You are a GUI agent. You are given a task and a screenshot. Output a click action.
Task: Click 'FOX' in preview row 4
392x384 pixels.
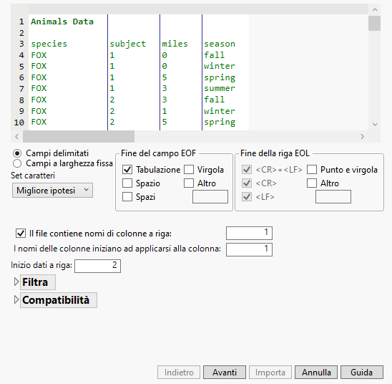point(39,55)
